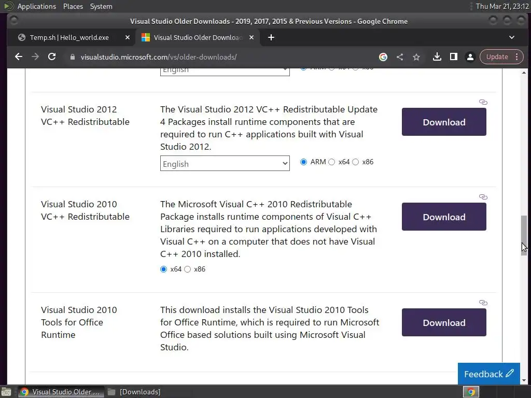Open the Chrome three-dot menu
The image size is (531, 398).
point(517,57)
